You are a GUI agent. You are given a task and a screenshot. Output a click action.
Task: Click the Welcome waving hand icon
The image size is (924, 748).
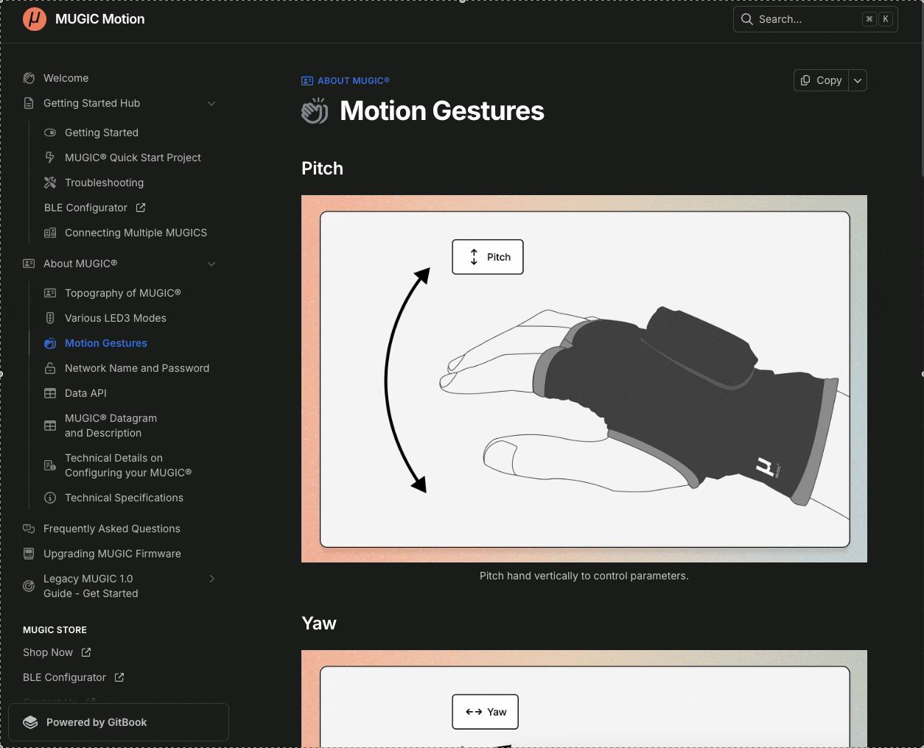click(x=29, y=78)
